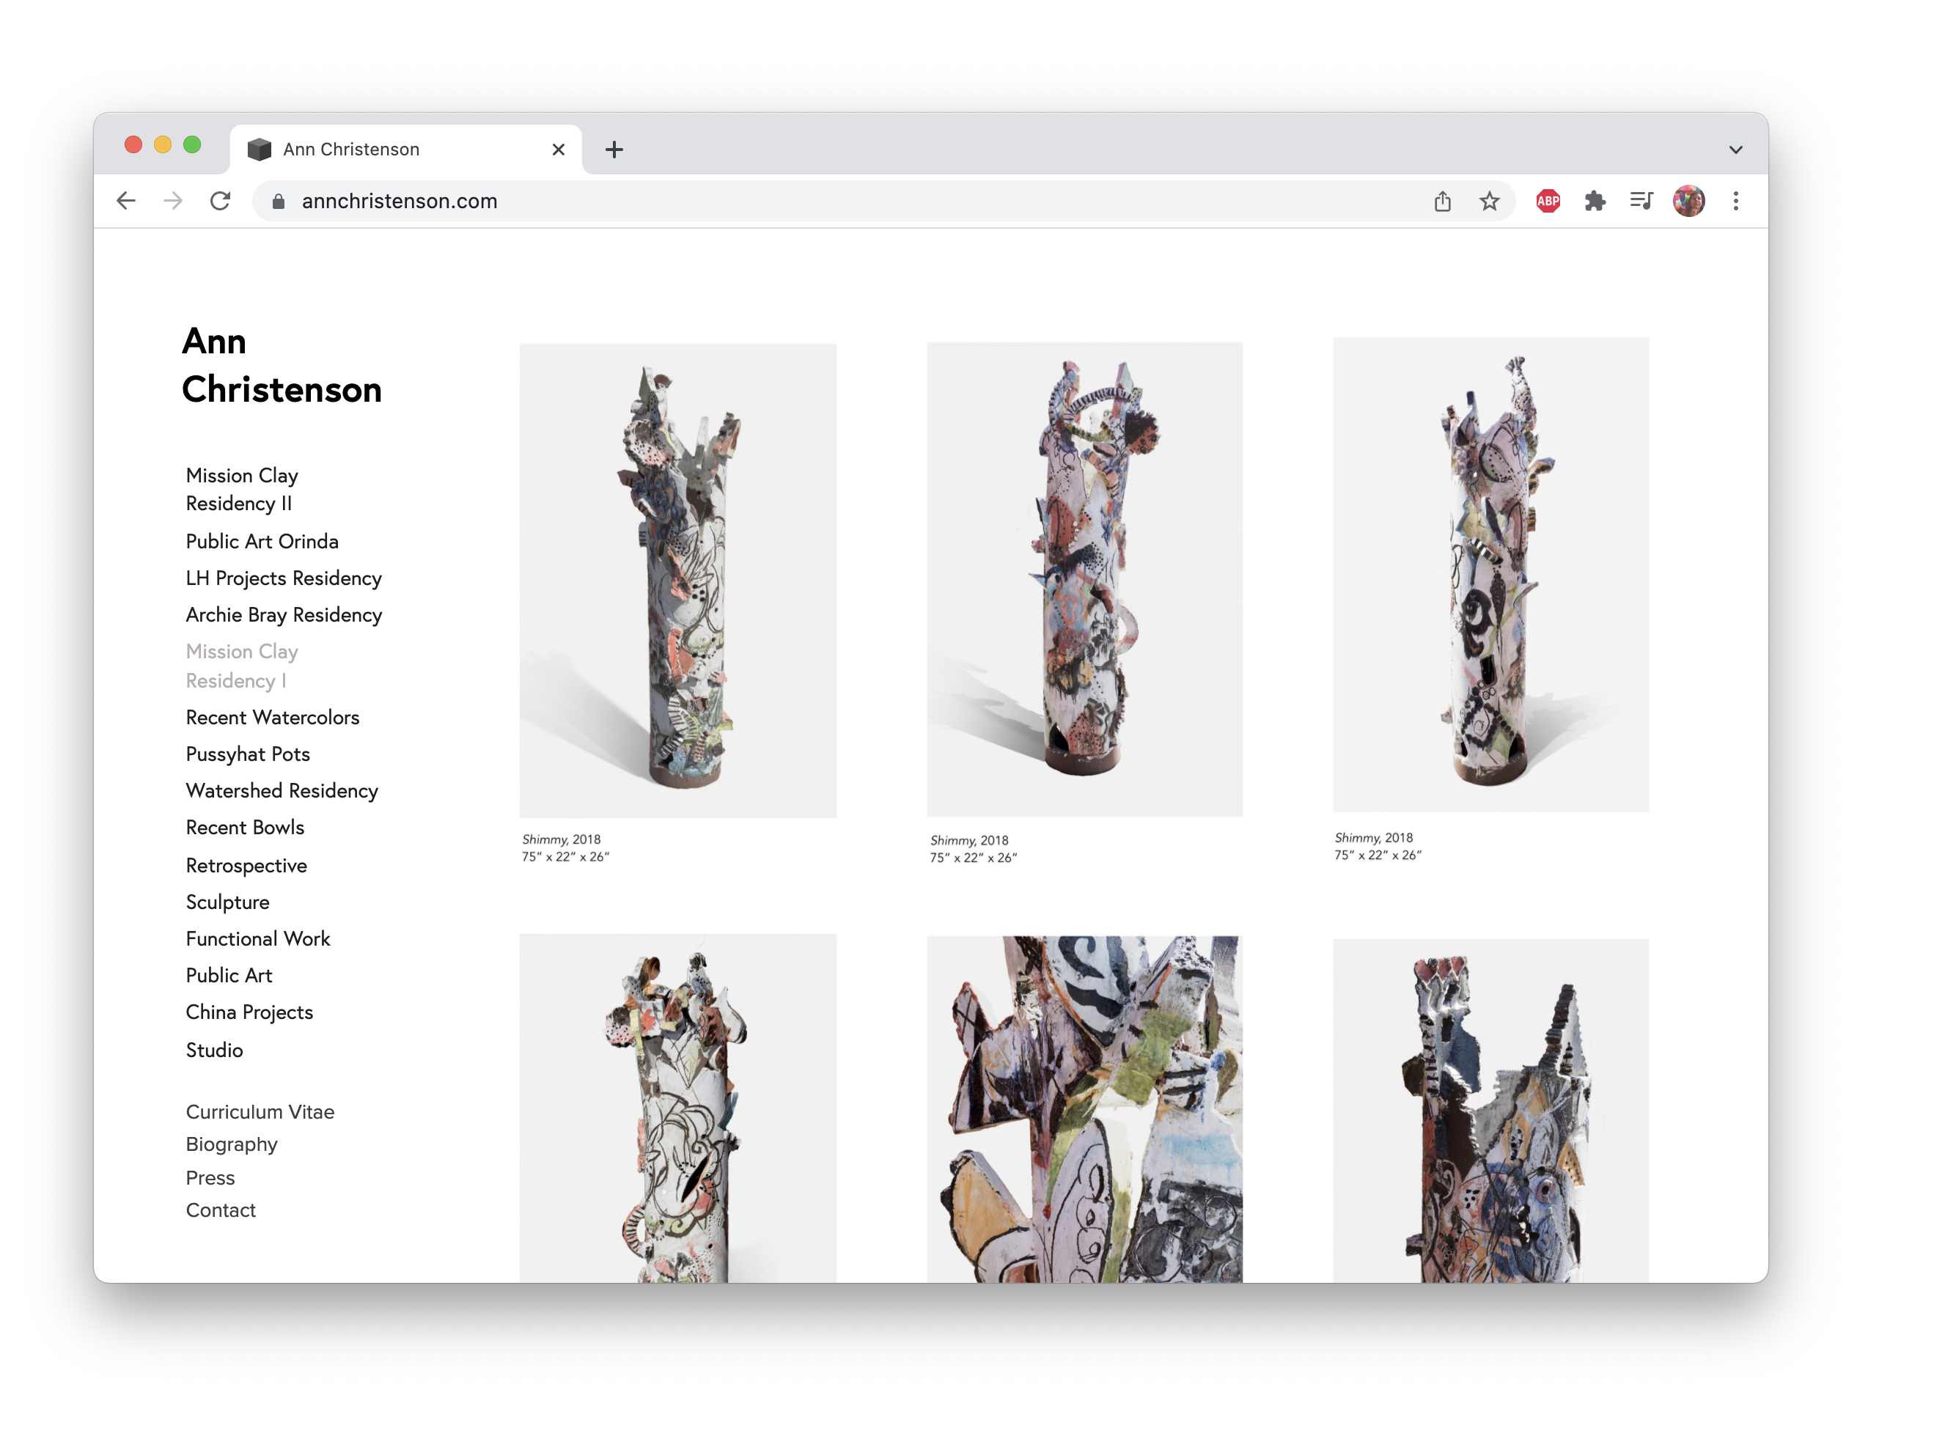
Task: Open a new tab with plus
Action: [614, 150]
